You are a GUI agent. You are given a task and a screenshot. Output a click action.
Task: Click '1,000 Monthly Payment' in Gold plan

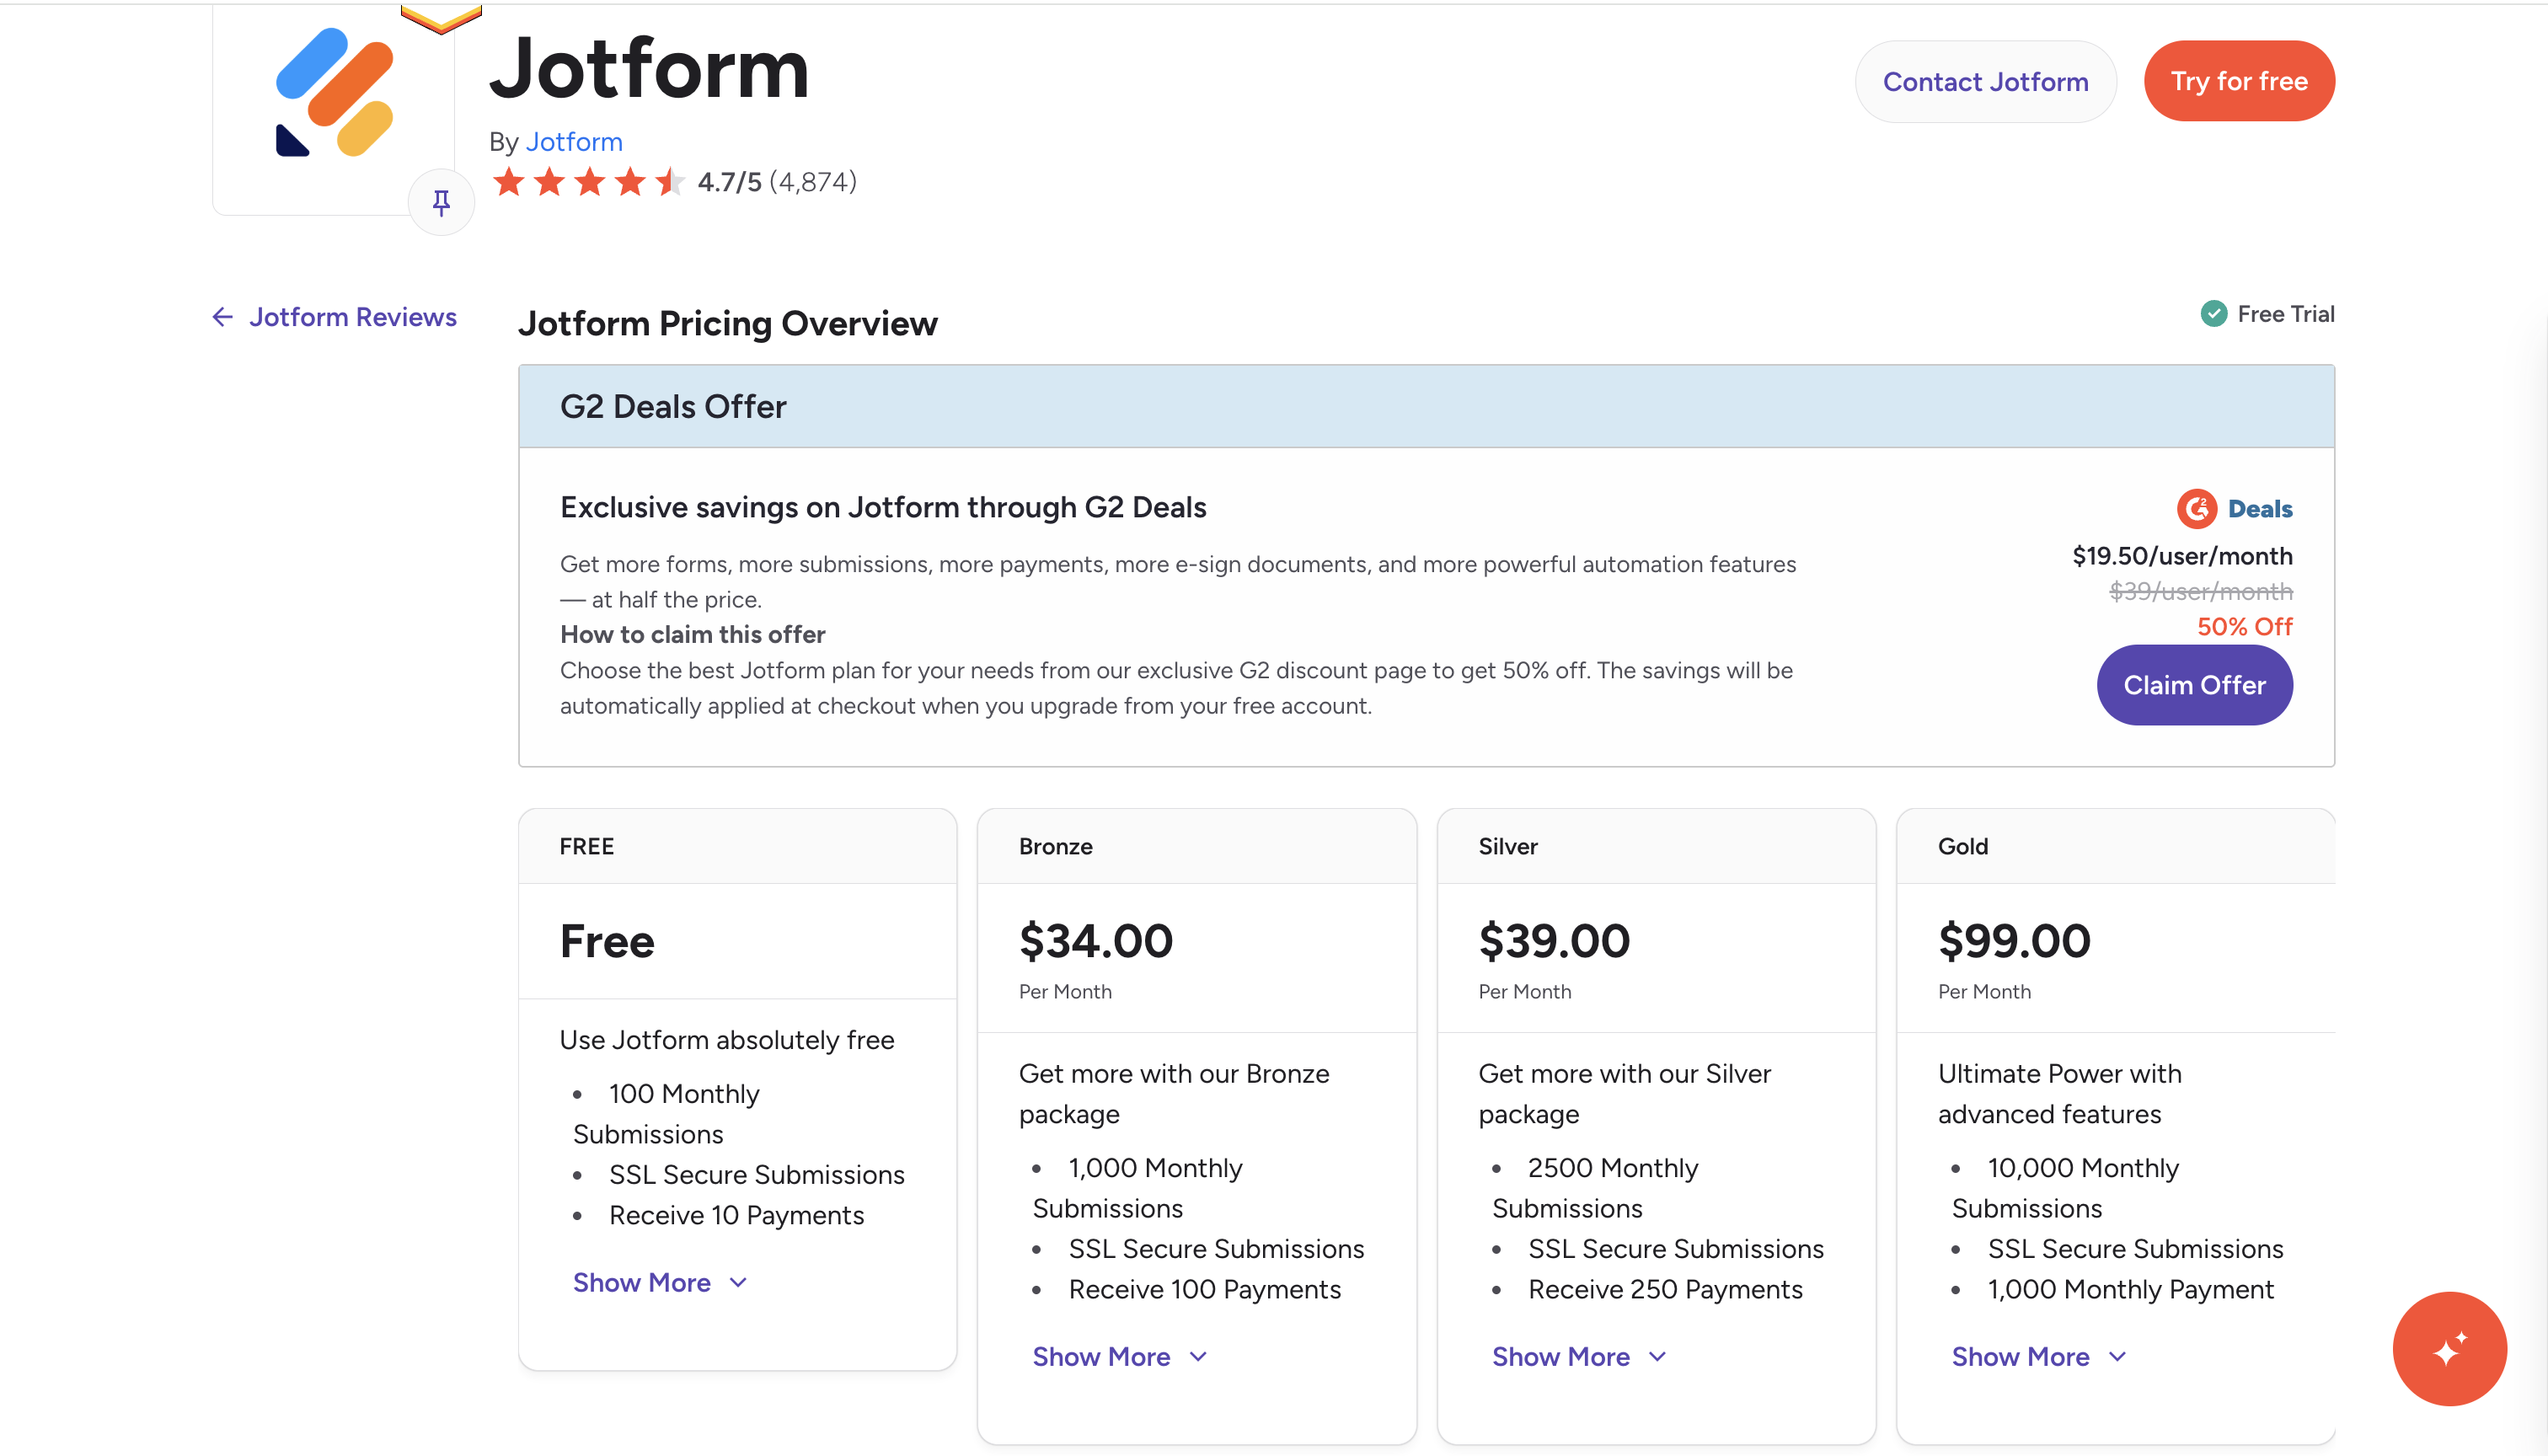coord(2130,1289)
